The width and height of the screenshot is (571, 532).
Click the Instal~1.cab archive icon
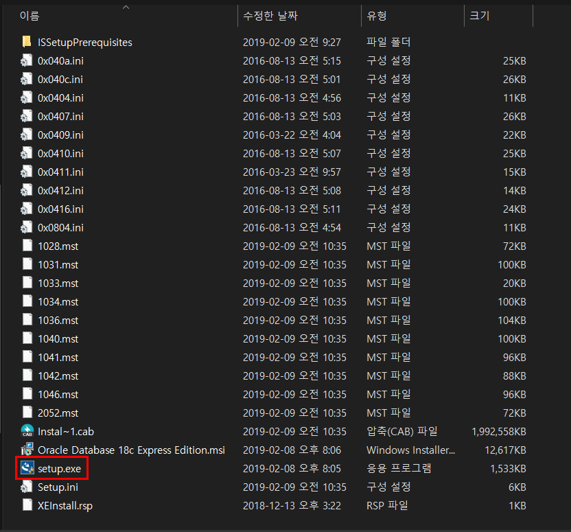tap(27, 431)
